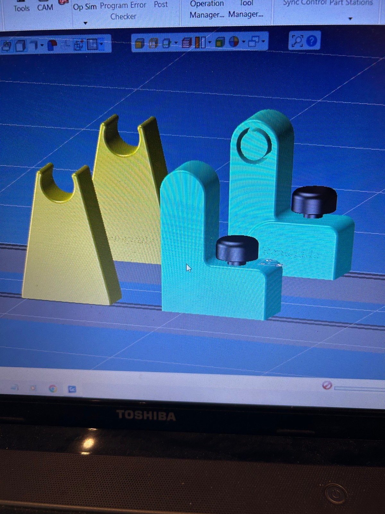The height and width of the screenshot is (514, 385).
Task: Expand the Op Sim dropdown arrow
Action: 85,23
